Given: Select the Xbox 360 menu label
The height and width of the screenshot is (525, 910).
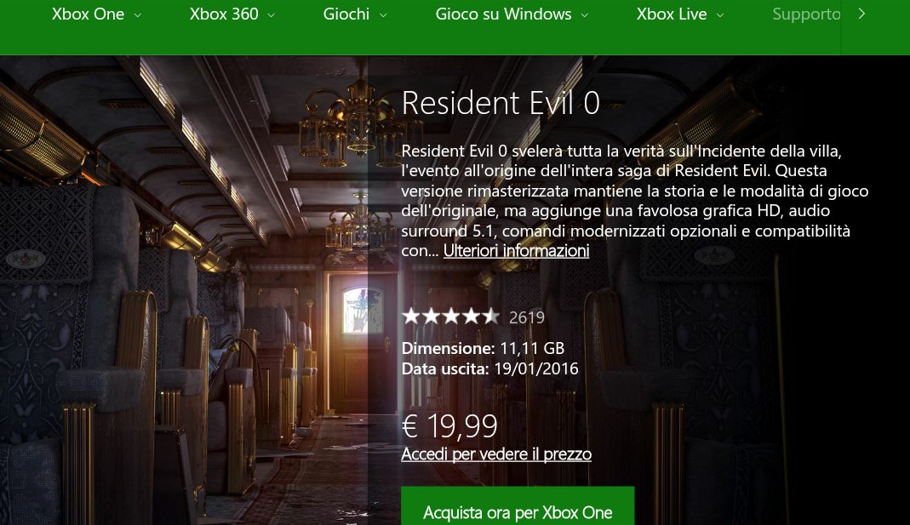Looking at the screenshot, I should (x=224, y=14).
